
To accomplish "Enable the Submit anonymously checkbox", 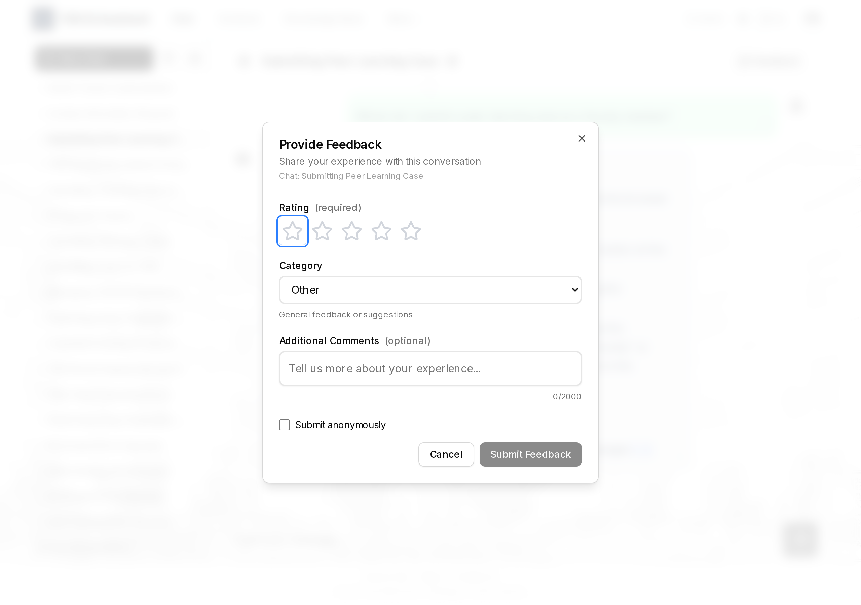I will [285, 425].
